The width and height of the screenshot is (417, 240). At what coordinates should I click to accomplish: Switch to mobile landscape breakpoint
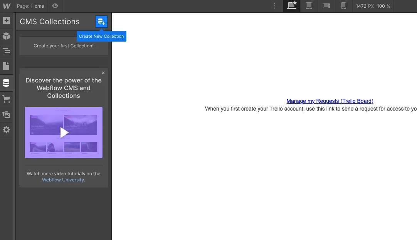tap(326, 6)
